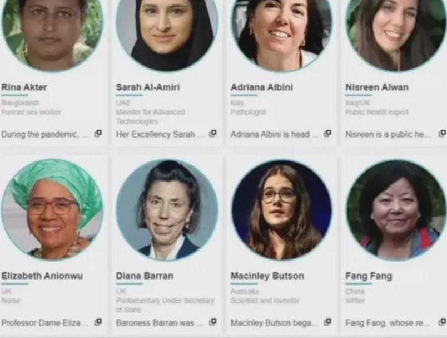
Task: Click Macinley Butson's portrait photo
Action: click(x=282, y=210)
